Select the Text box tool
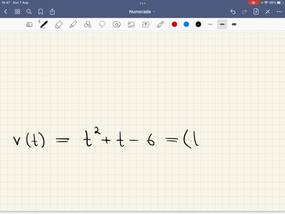 click(x=145, y=24)
